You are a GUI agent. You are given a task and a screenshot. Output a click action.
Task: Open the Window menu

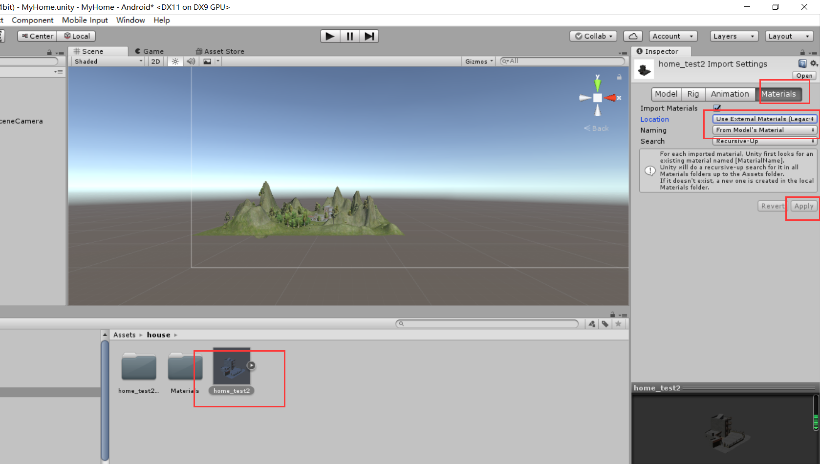(x=130, y=20)
